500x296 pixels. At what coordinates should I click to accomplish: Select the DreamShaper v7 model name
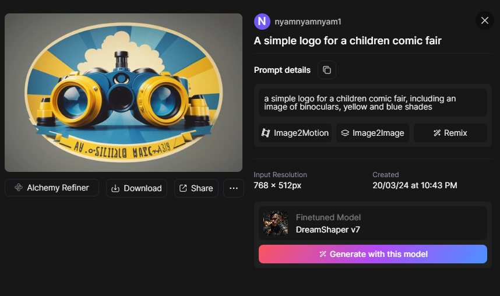328,230
